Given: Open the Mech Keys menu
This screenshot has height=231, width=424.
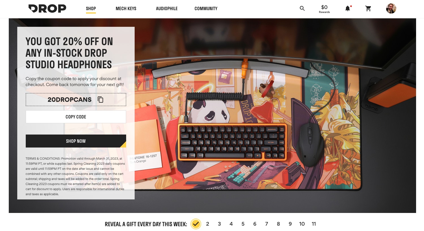Looking at the screenshot, I should pyautogui.click(x=126, y=8).
